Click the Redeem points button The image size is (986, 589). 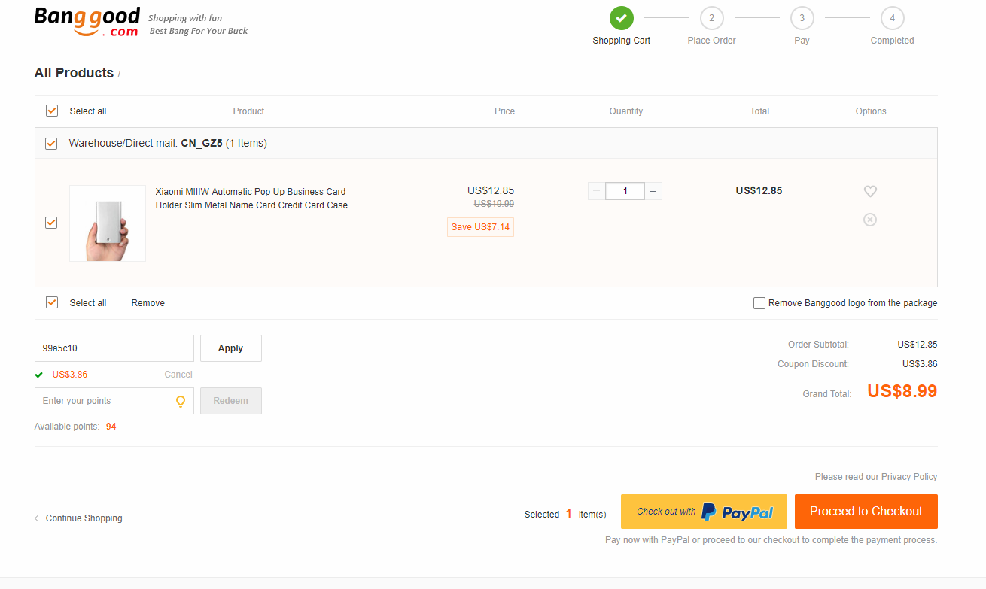(x=231, y=401)
